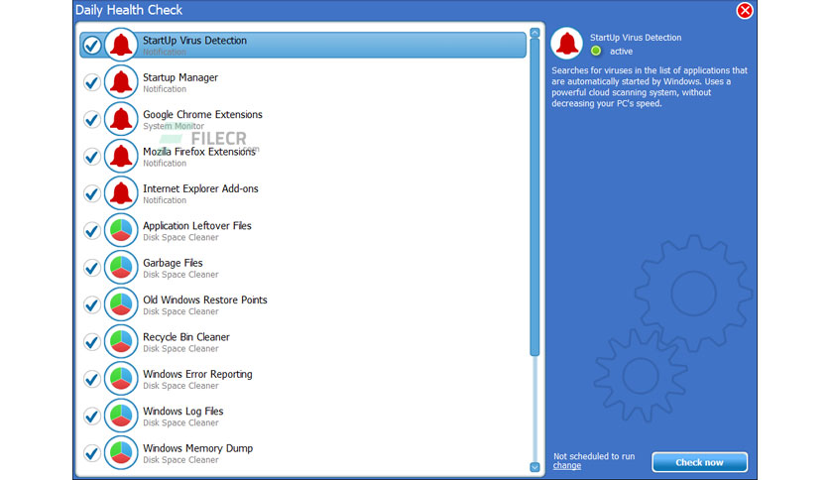Viewport: 829px width, 480px height.
Task: Click the StartUp Virus Detection bell icon in list
Action: point(121,45)
